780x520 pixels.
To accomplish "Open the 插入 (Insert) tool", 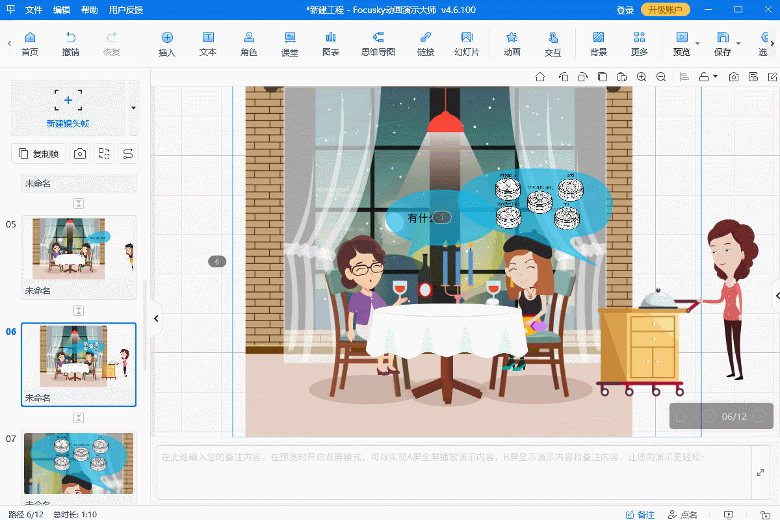I will 167,44.
